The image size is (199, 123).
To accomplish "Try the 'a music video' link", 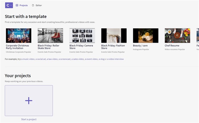I will tap(28, 59).
